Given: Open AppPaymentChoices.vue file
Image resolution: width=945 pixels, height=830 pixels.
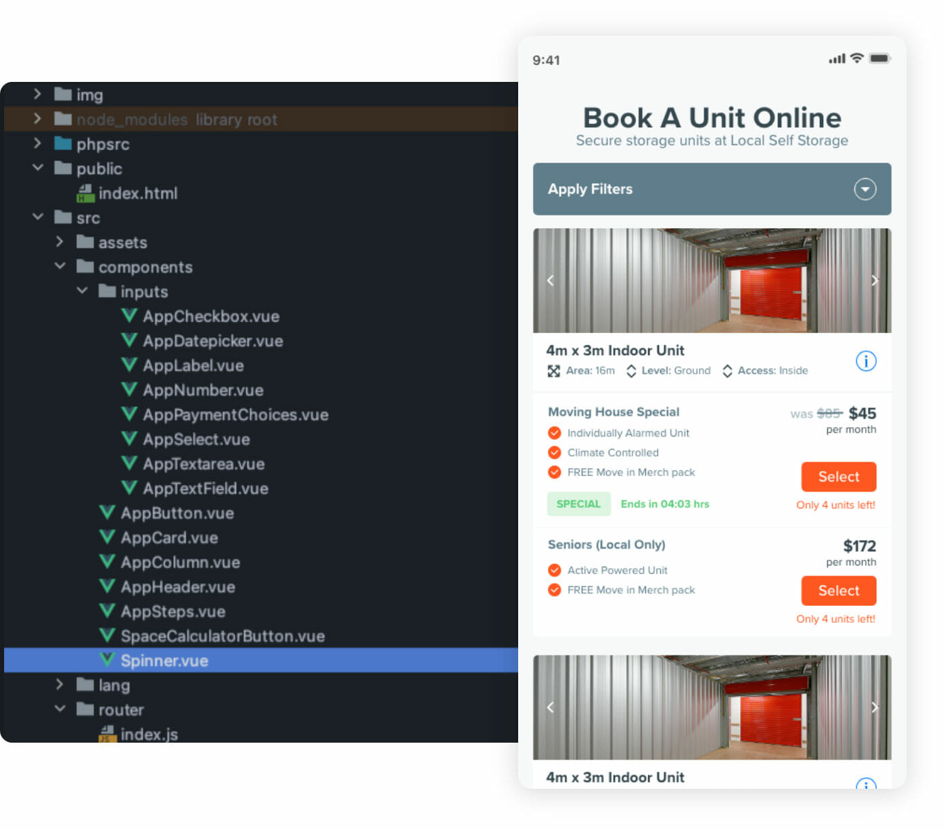Looking at the screenshot, I should (235, 415).
